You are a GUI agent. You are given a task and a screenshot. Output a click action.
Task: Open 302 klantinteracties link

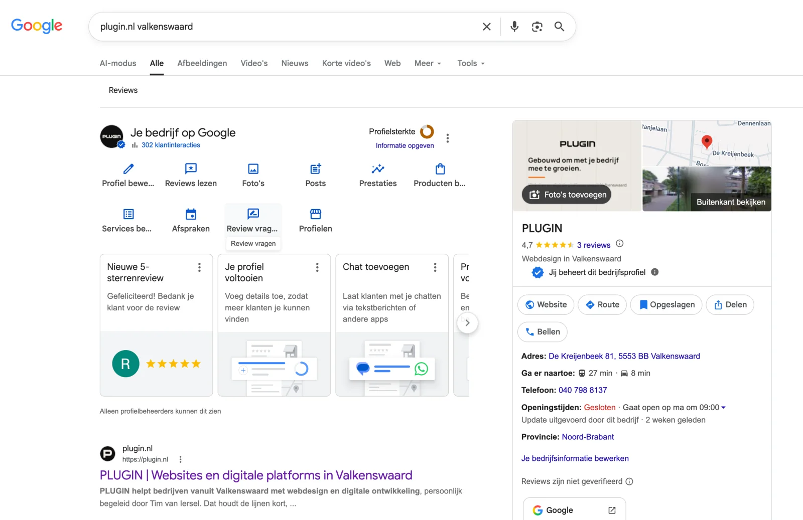pos(171,145)
